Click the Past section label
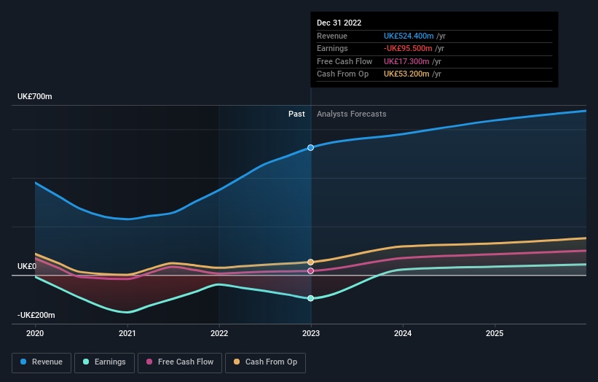598x382 pixels. [x=296, y=114]
